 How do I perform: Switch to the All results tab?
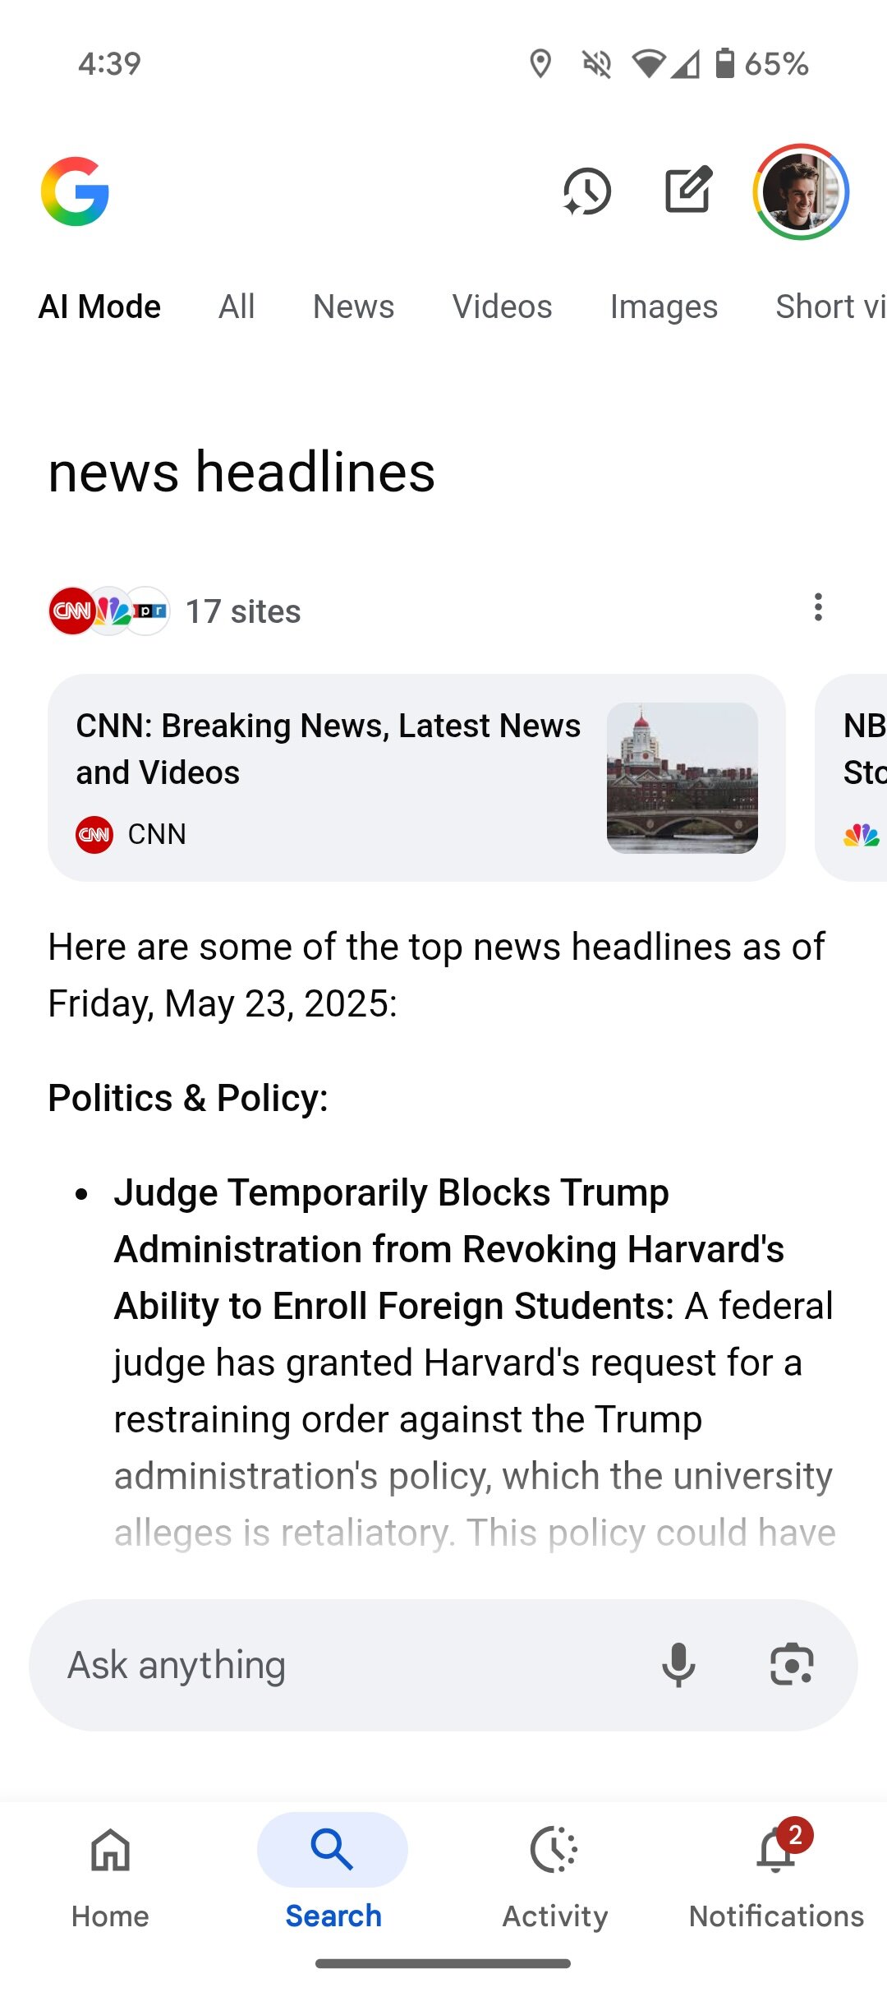[x=237, y=307]
